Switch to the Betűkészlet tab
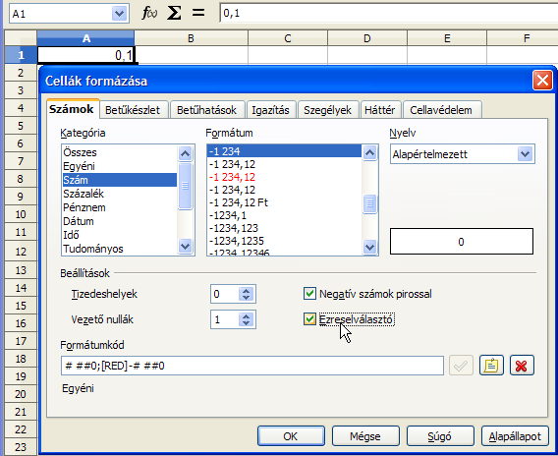 [133, 110]
